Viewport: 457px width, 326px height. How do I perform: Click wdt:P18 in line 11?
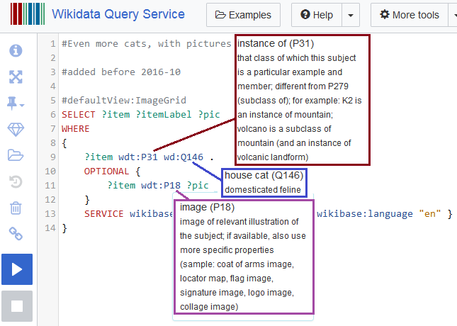[x=161, y=185]
